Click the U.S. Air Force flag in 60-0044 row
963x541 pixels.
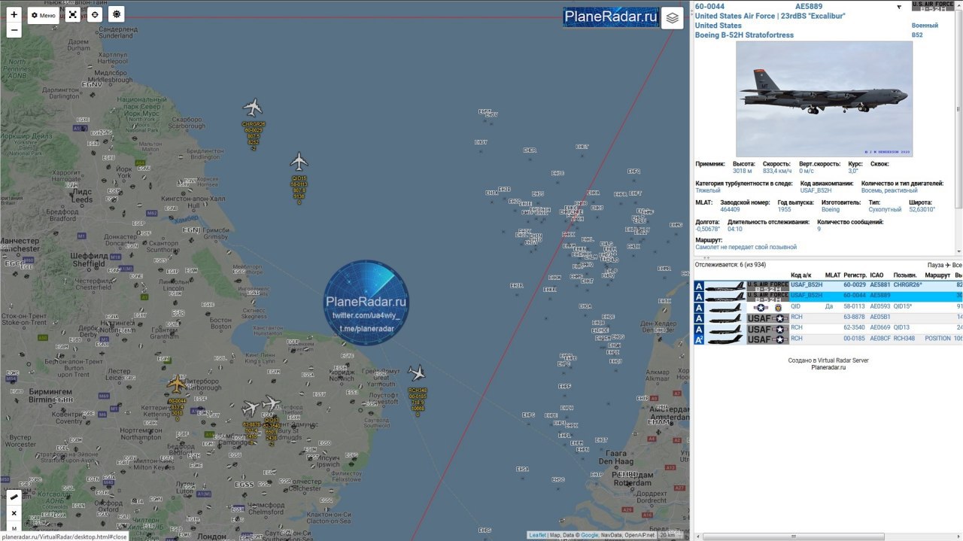coord(767,296)
